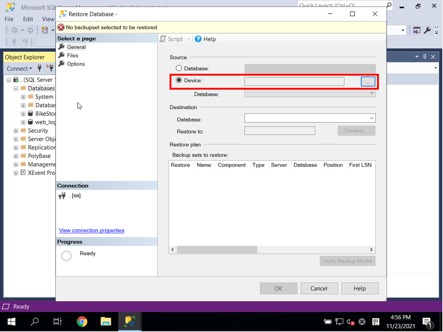Click the Component column header
The width and height of the screenshot is (443, 332).
click(x=232, y=165)
